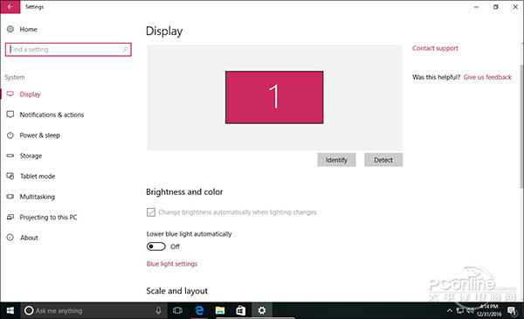Click the Detect button
This screenshot has width=524, height=319.
point(383,160)
